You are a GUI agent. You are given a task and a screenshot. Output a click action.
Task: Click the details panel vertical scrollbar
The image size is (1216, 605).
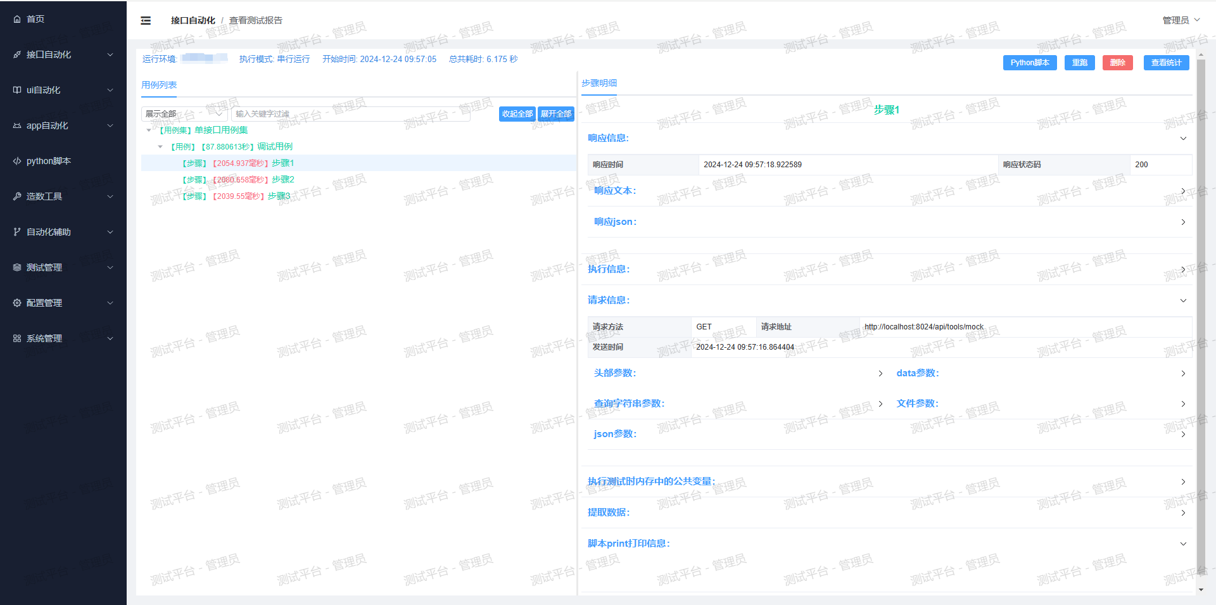coord(1201,317)
